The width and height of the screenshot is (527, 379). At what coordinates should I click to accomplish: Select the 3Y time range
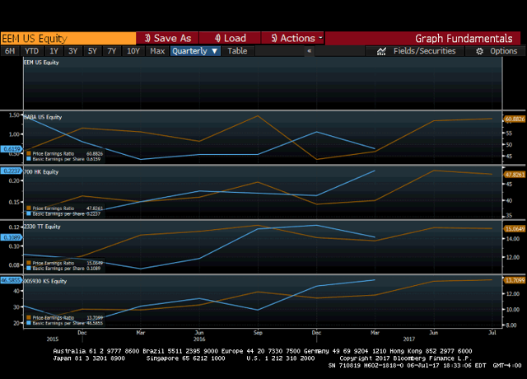pyautogui.click(x=73, y=51)
